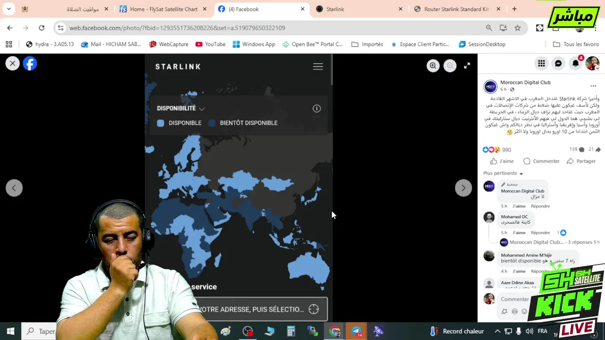Enter fullscreen mode for the photo
The height and width of the screenshot is (340, 605).
pos(467,66)
